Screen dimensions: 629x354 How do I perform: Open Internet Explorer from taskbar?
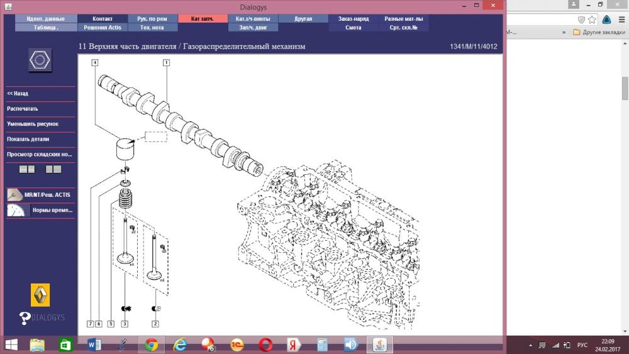click(180, 345)
